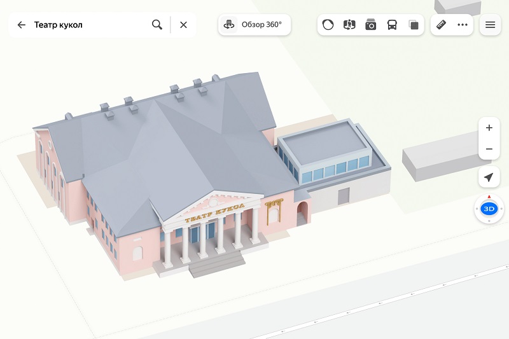This screenshot has width=509, height=339.
Task: Open street panoramas map icon
Action: (x=349, y=25)
